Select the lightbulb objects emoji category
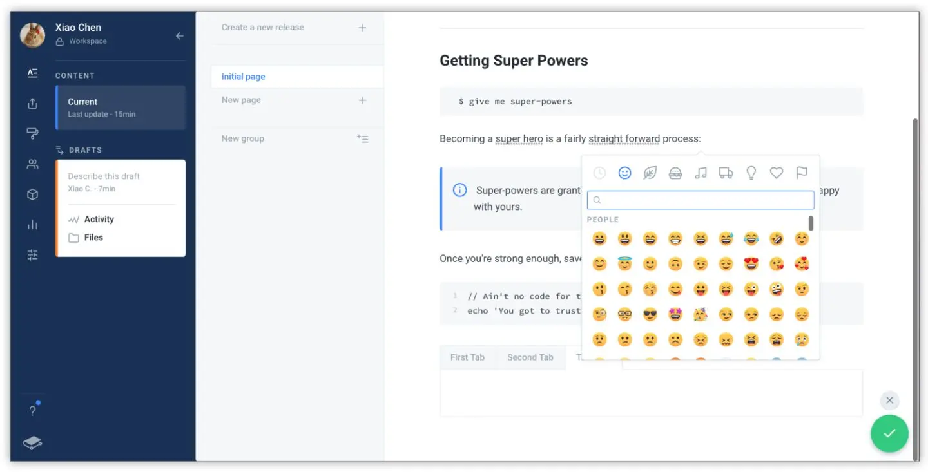This screenshot has width=928, height=472. (751, 173)
